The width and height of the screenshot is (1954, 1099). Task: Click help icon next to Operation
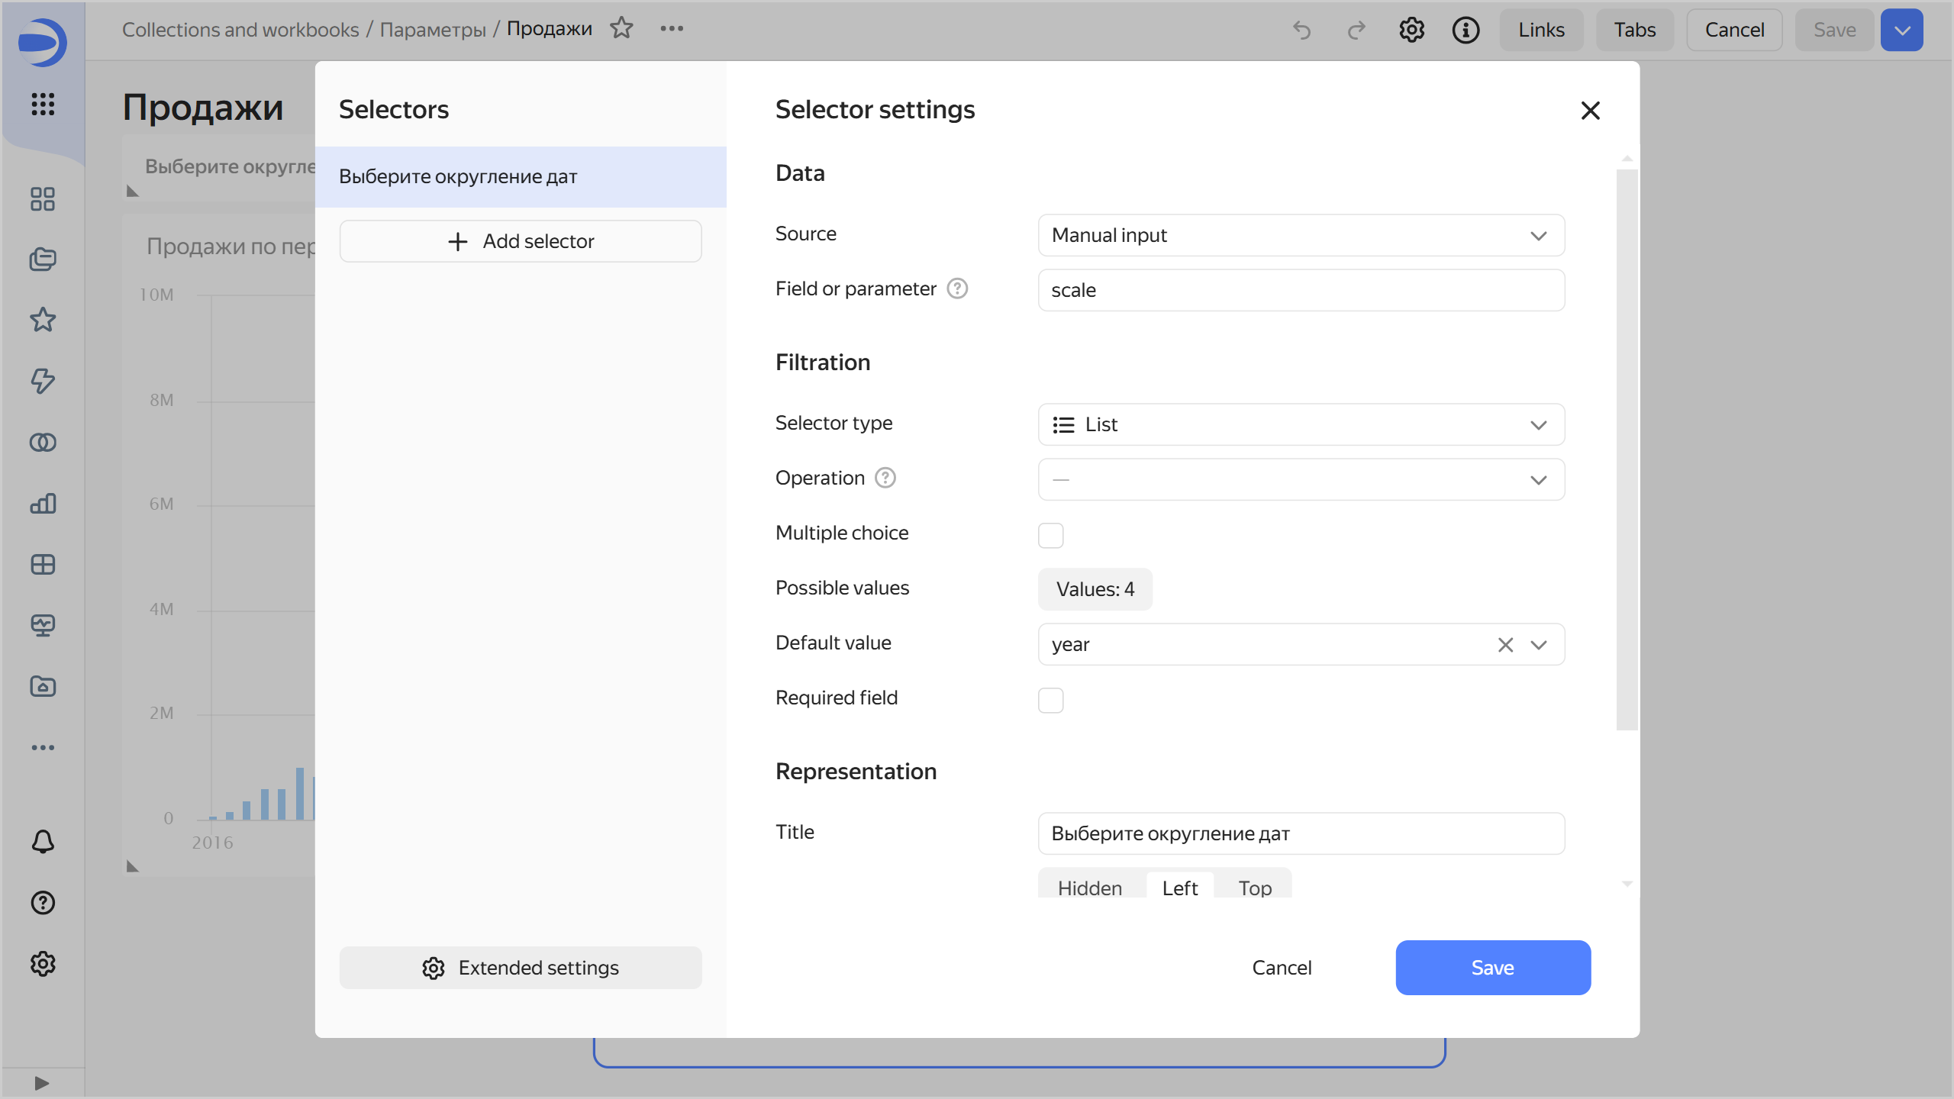tap(885, 478)
